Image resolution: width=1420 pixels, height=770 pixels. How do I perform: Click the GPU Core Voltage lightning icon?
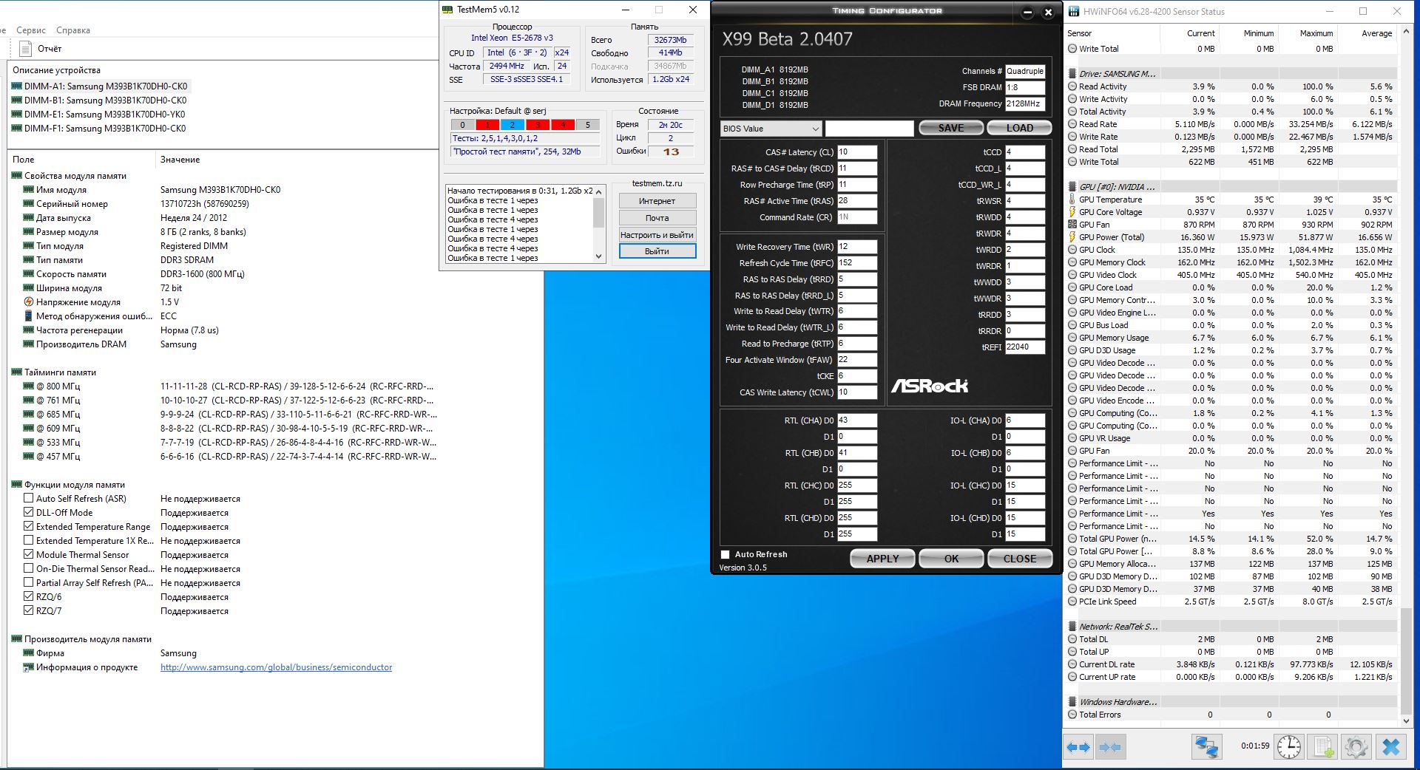point(1072,212)
